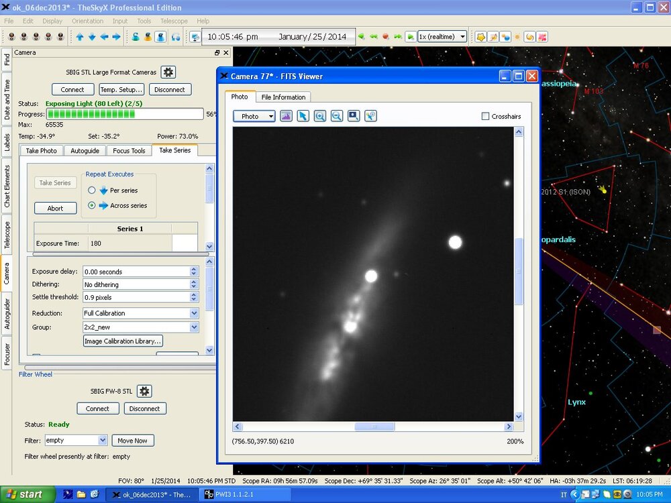Image resolution: width=671 pixels, height=503 pixels.
Task: Open the Autoguide tab
Action: pyautogui.click(x=85, y=151)
